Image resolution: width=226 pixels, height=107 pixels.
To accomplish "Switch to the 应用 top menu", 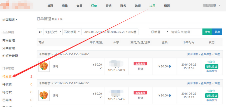I will (152, 6).
